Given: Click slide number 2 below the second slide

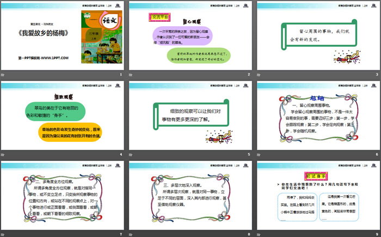Looking at the screenshot, I should click(249, 74).
